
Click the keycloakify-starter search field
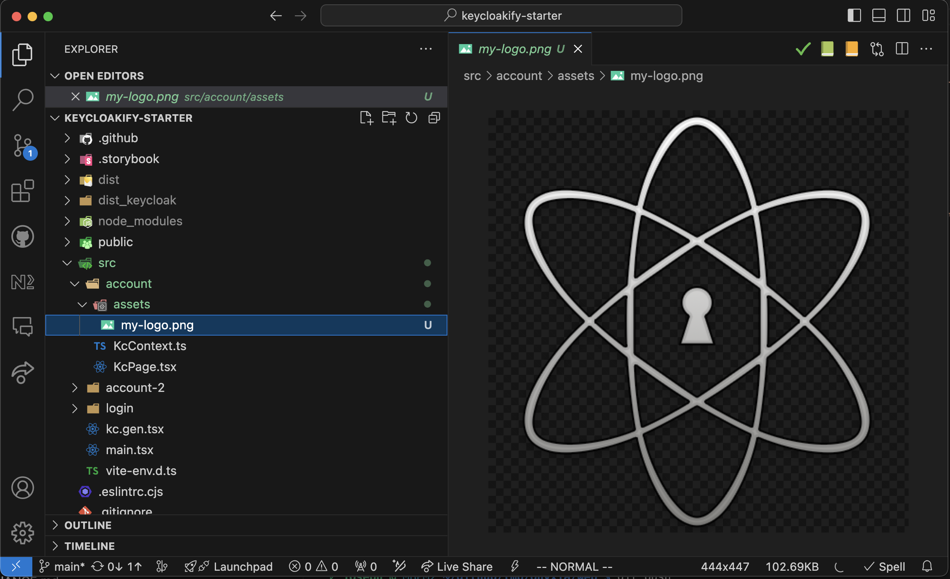[501, 16]
